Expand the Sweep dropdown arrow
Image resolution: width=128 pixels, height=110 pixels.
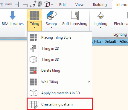point(51,28)
